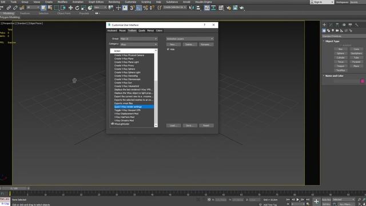The height and width of the screenshot is (206, 366).
Task: Click the Teapot primitive button
Action: pyautogui.click(x=341, y=66)
